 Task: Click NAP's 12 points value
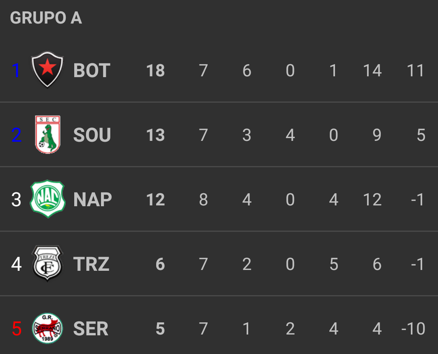[x=155, y=199]
